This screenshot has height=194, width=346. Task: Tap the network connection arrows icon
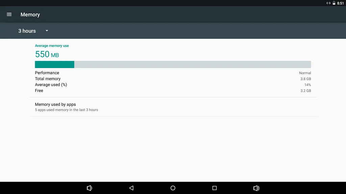(x=328, y=3)
